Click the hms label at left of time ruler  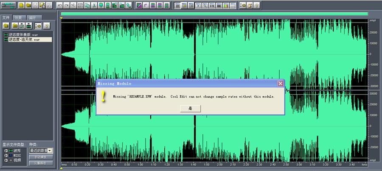[x=65, y=165]
